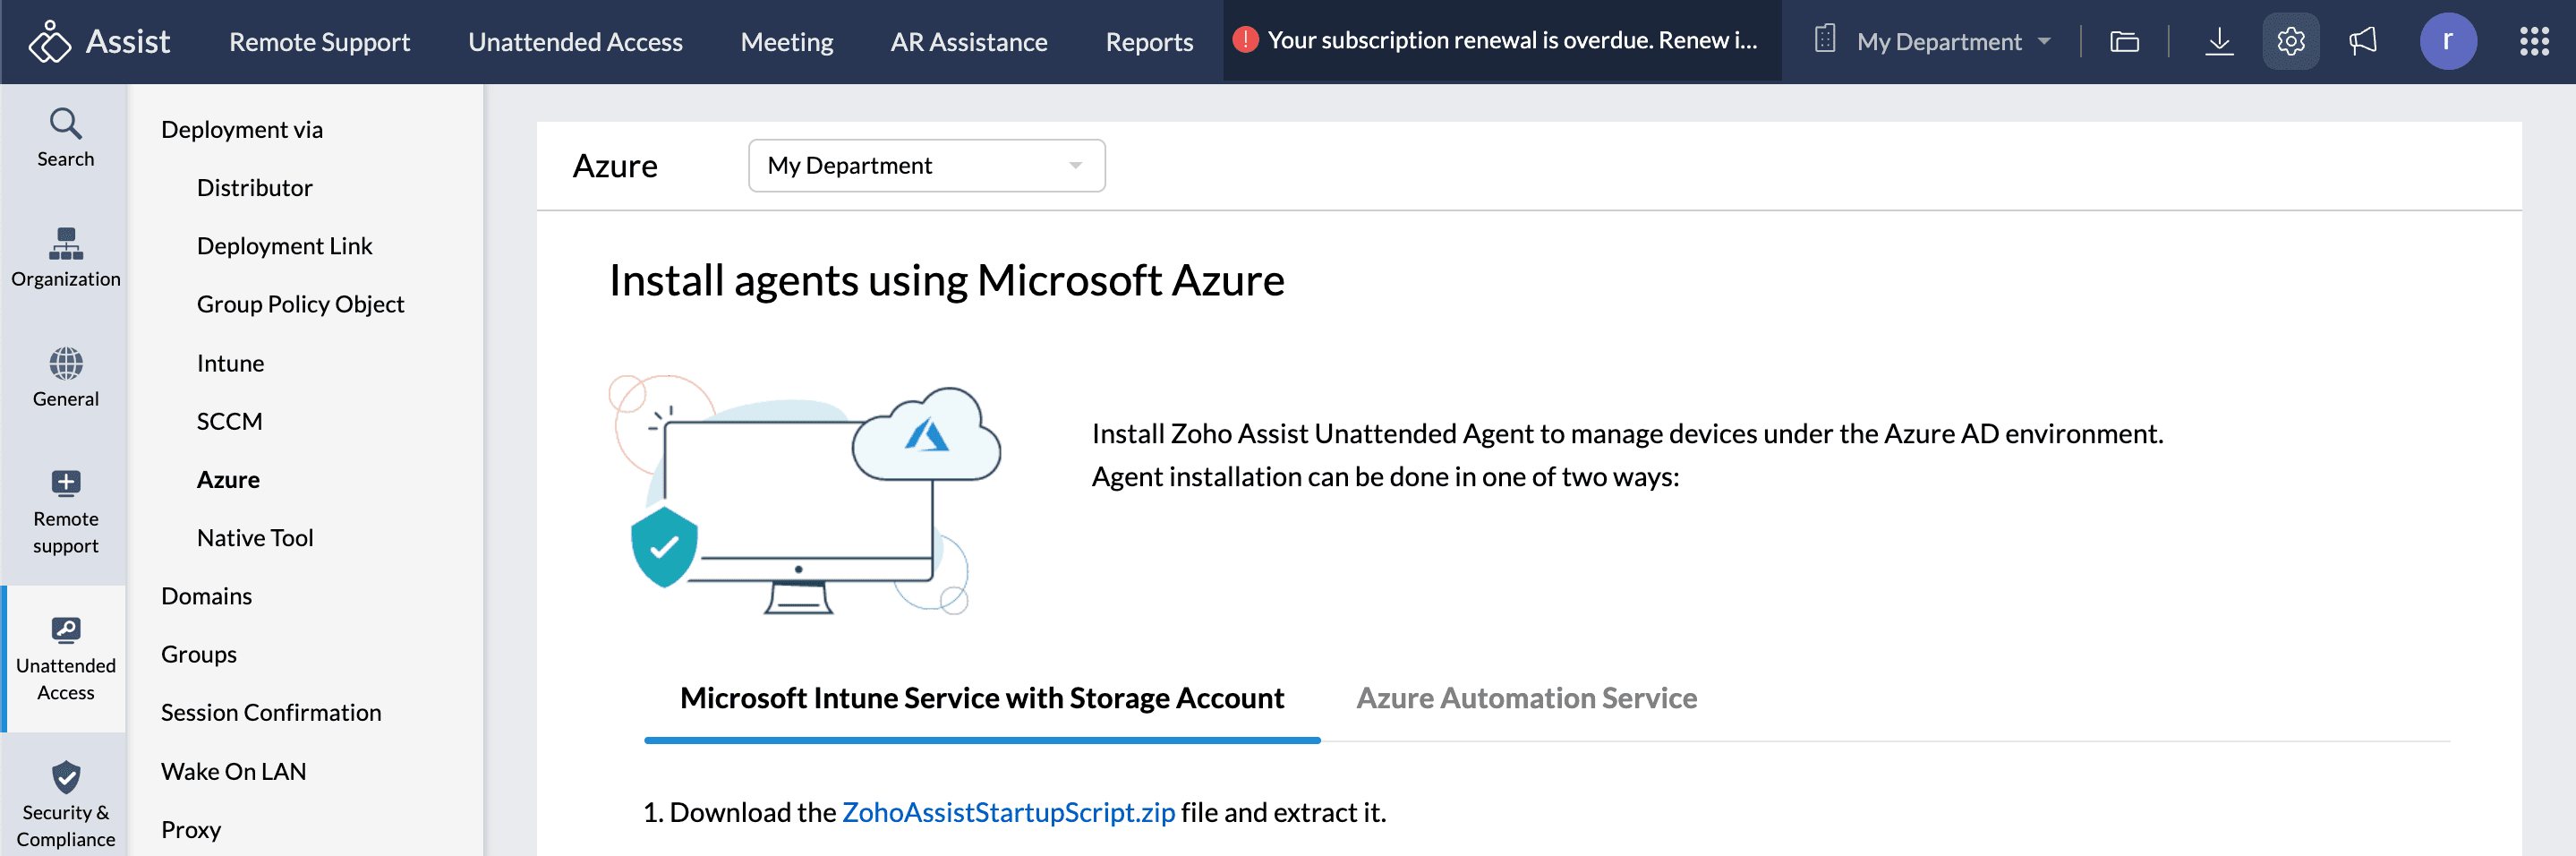The width and height of the screenshot is (2576, 856).
Task: Open Intune deployment option
Action: point(230,363)
